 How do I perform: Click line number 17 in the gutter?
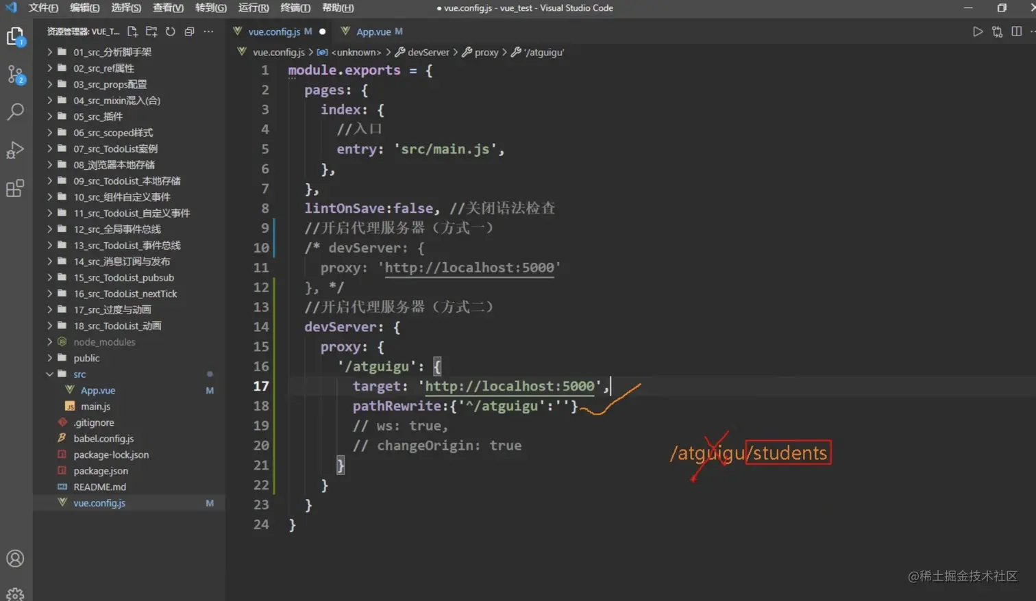click(x=261, y=386)
